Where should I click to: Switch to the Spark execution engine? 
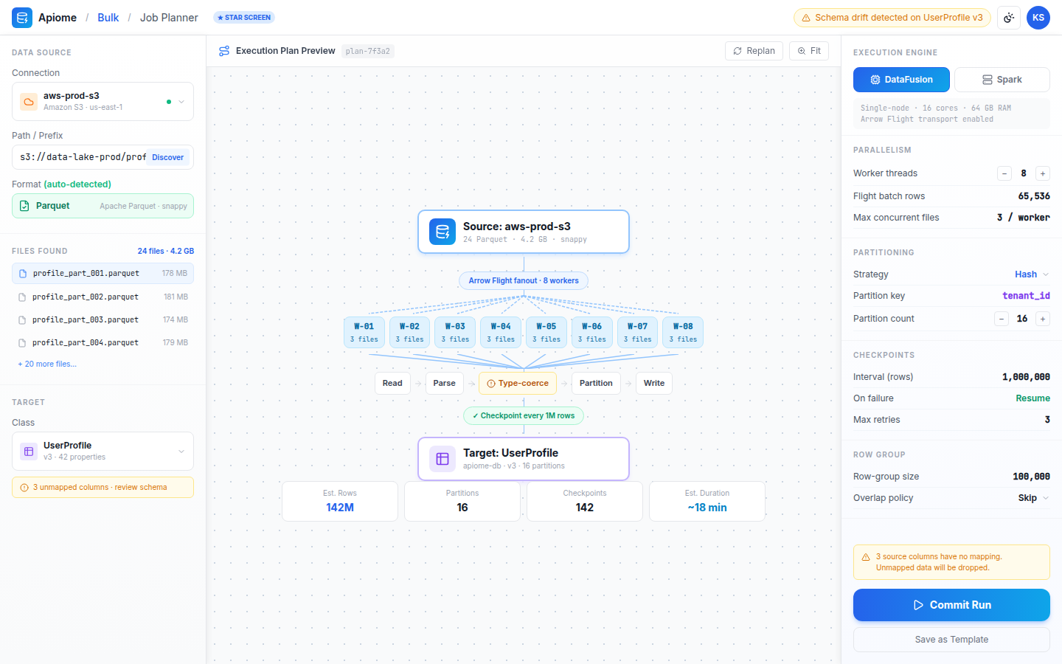pos(1002,80)
